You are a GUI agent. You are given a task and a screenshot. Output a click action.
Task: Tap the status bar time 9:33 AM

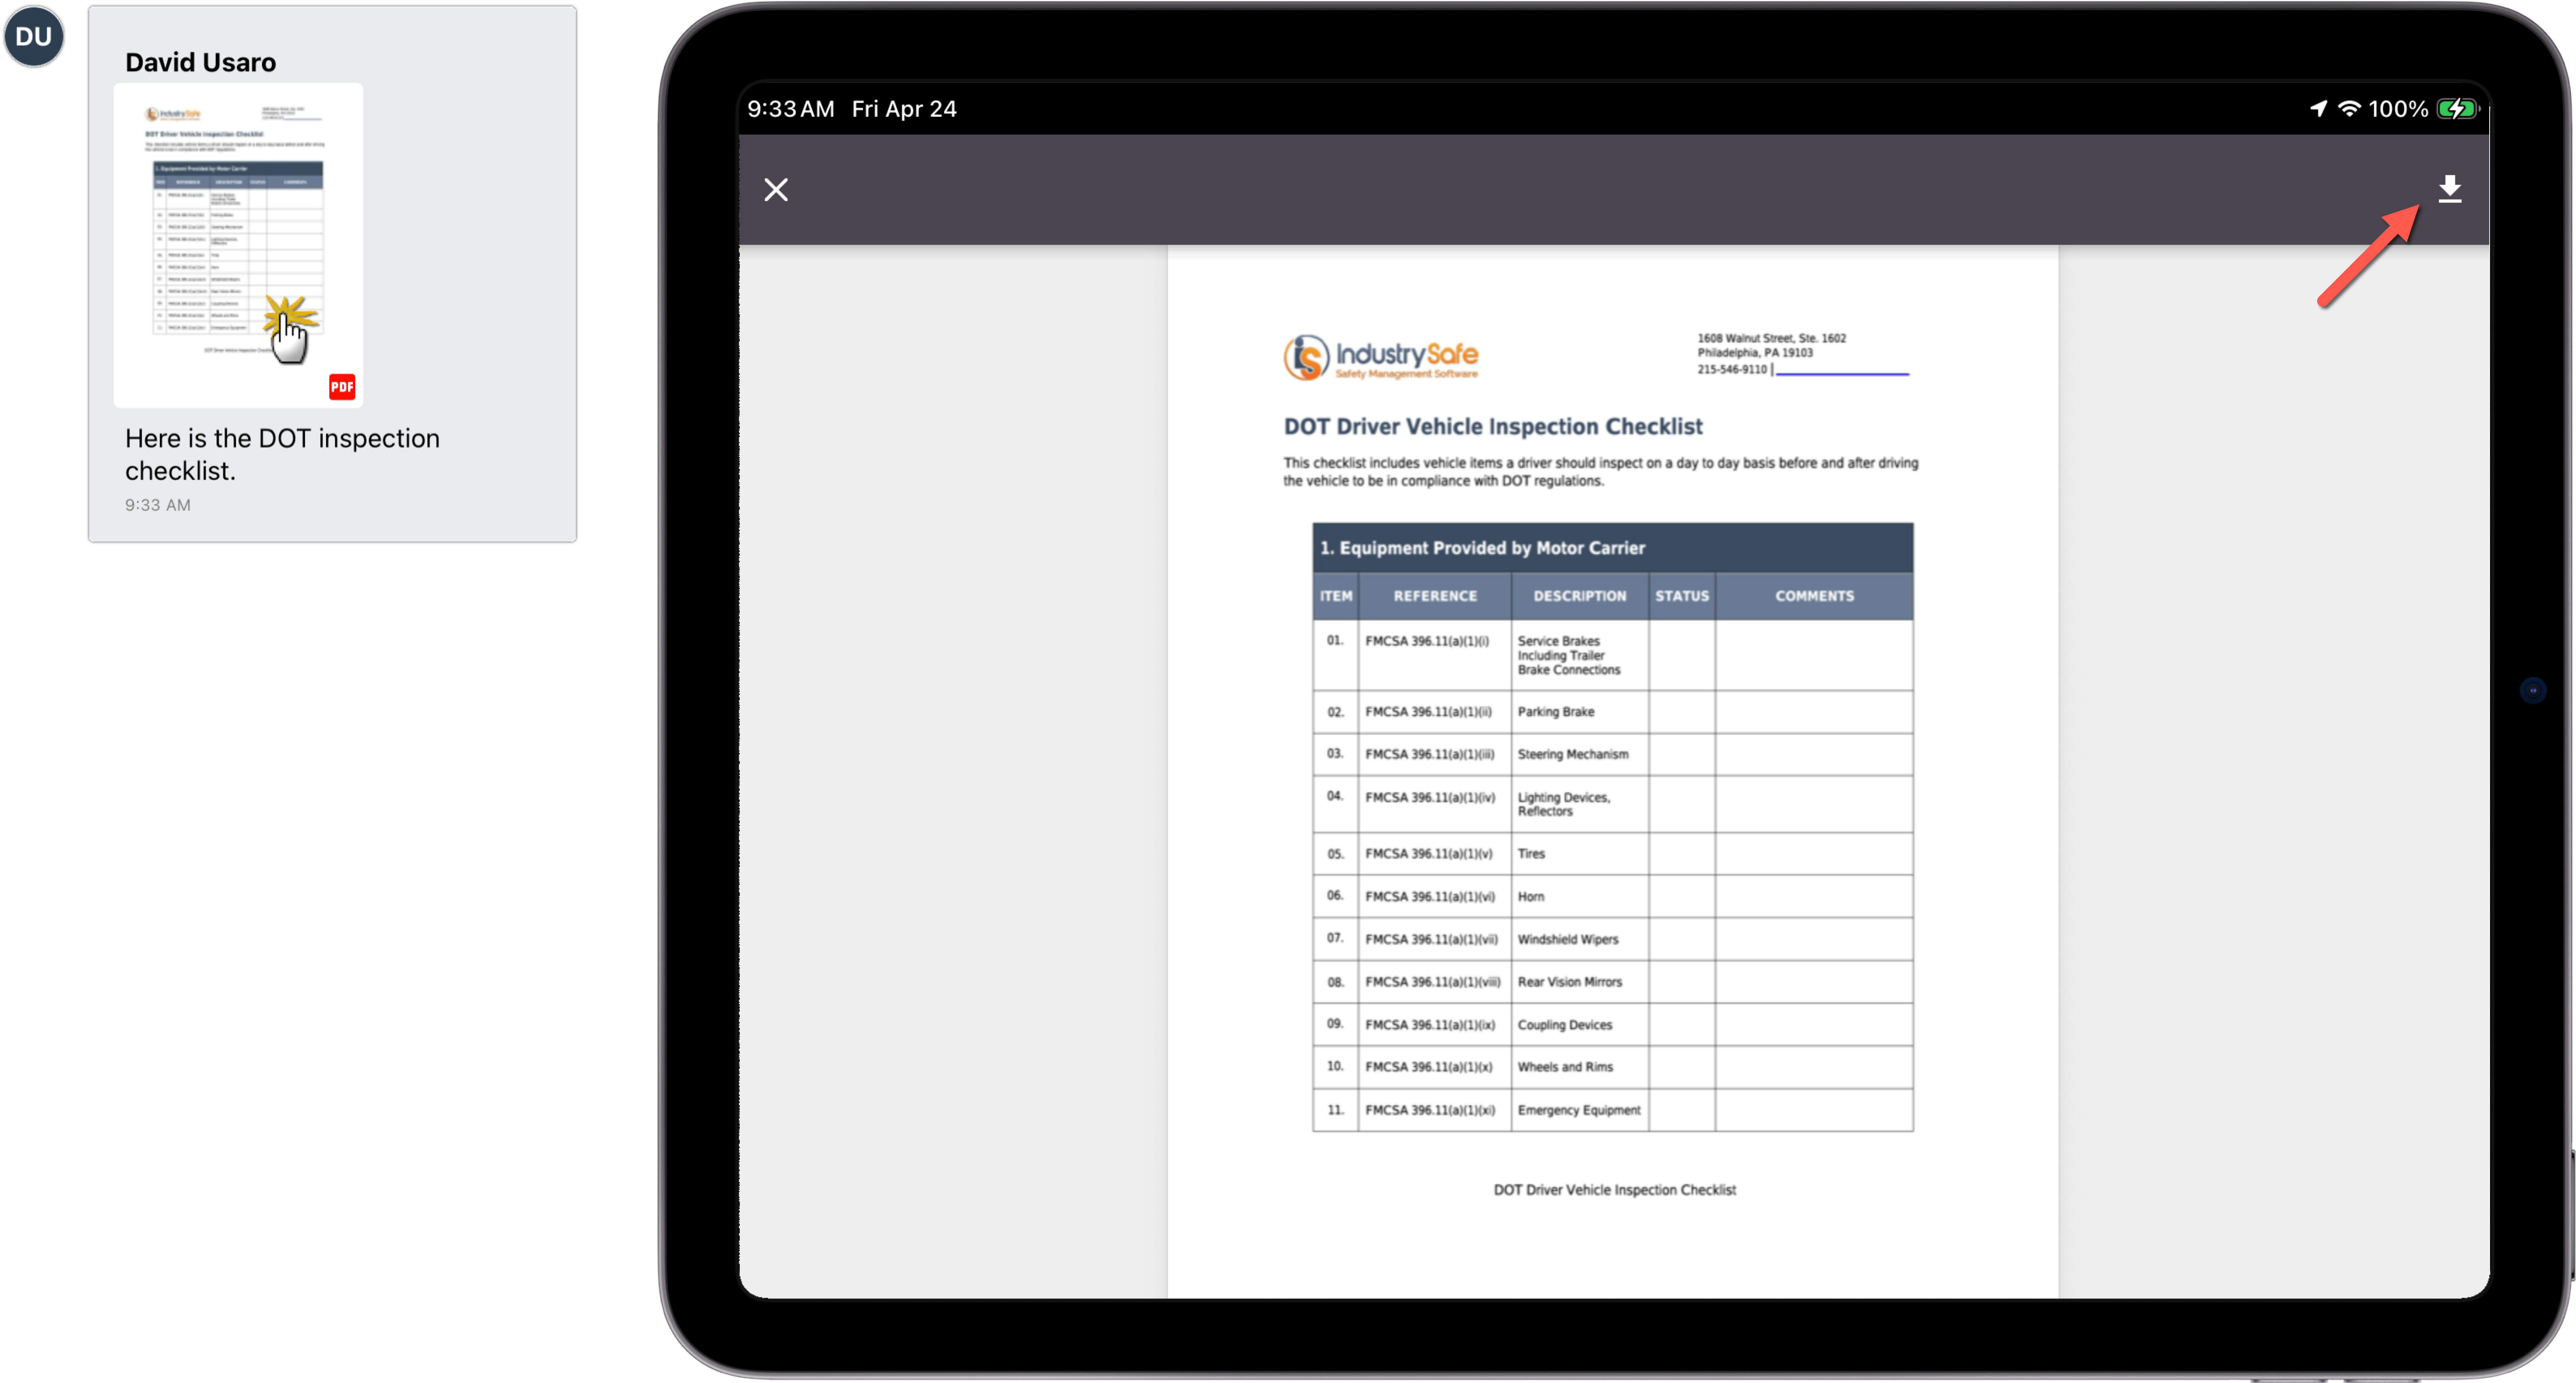(791, 109)
